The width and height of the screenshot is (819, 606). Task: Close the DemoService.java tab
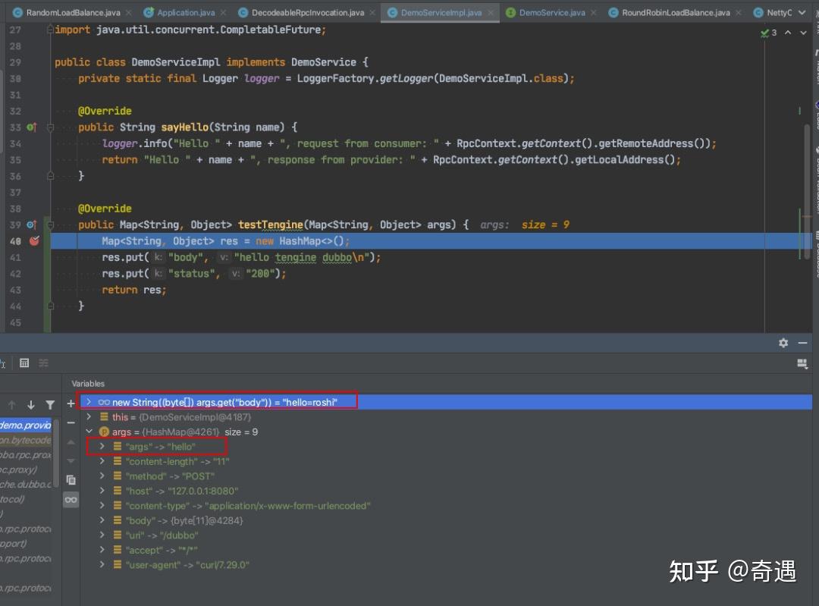click(x=594, y=12)
